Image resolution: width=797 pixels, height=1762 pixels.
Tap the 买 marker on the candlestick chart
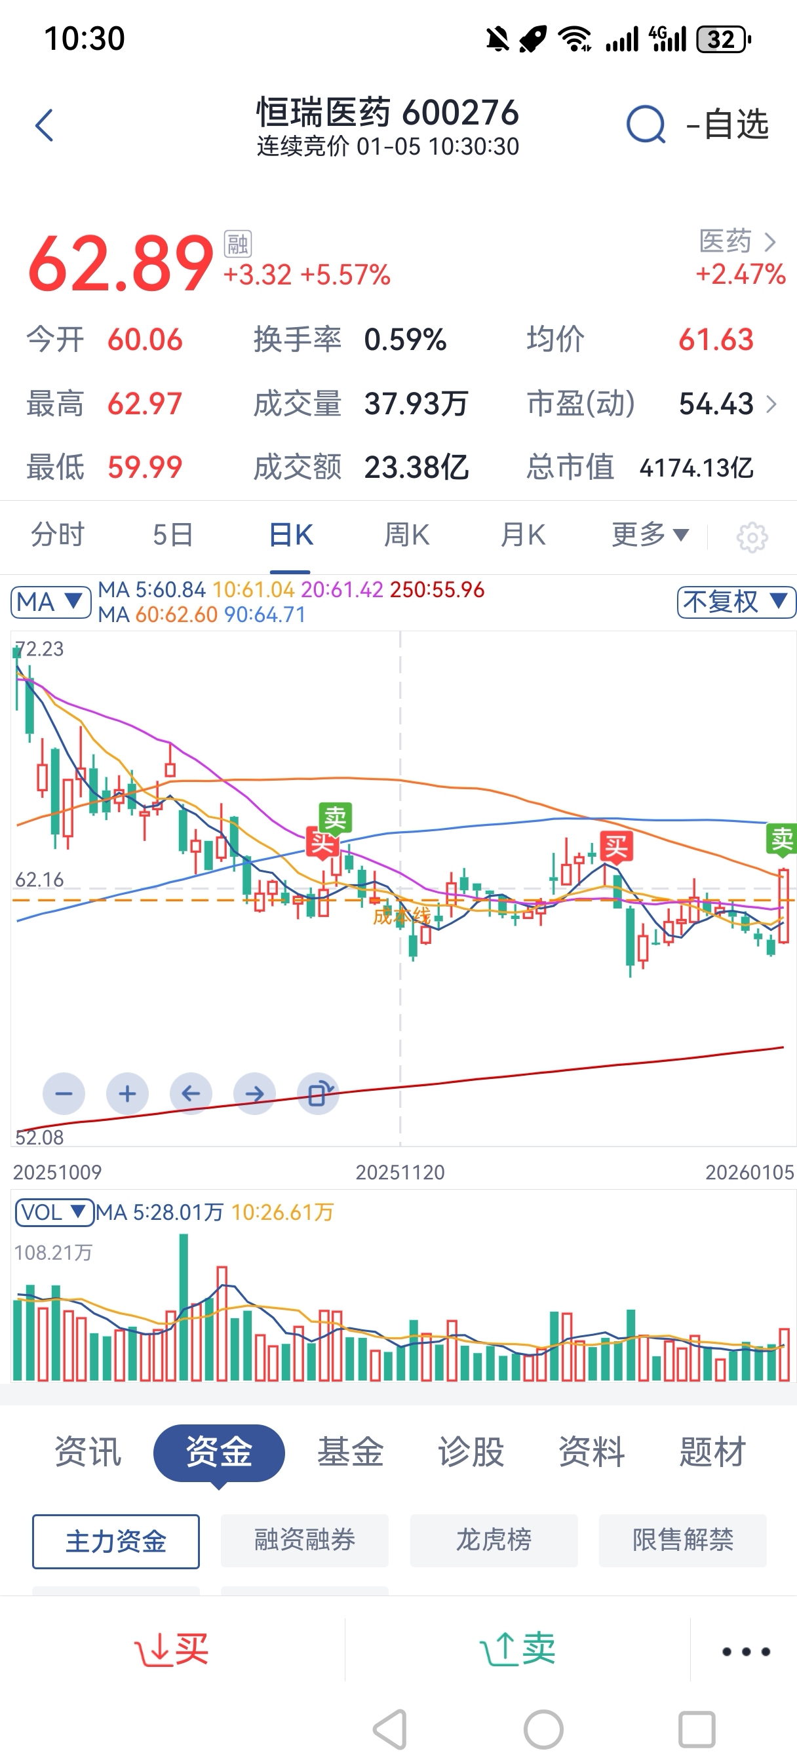point(615,847)
